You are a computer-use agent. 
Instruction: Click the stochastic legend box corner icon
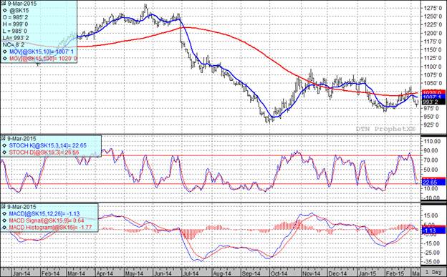[4, 139]
